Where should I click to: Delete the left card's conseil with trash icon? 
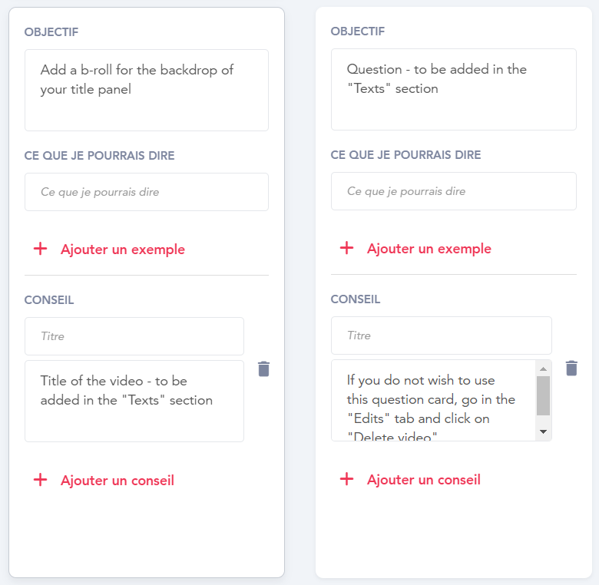coord(263,369)
